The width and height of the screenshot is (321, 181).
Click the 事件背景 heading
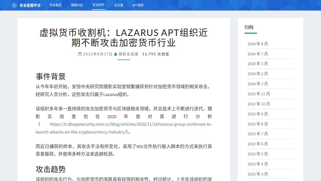(51, 76)
